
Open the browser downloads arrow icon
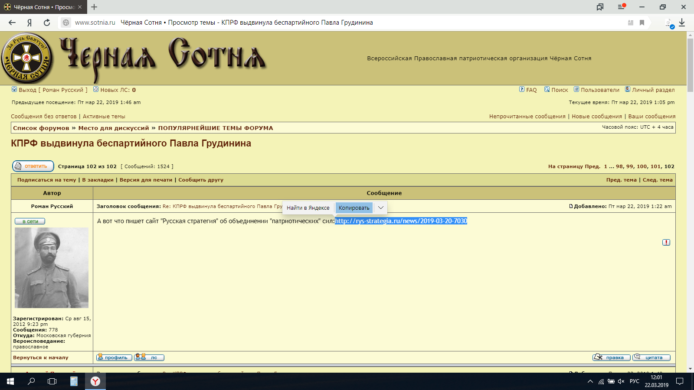click(682, 23)
